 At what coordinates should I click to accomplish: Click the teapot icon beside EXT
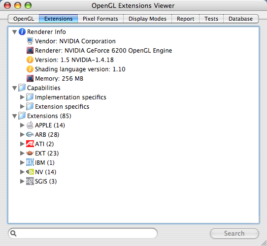[x=30, y=153]
